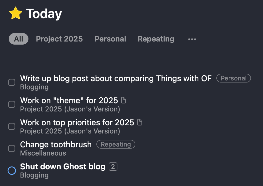Complete the Shut down Ghost blog project circle
Viewport: 263px width, 186px height.
point(12,171)
